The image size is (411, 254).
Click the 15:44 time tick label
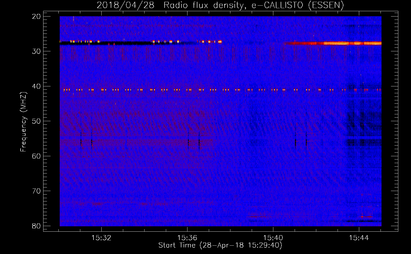[x=359, y=238]
